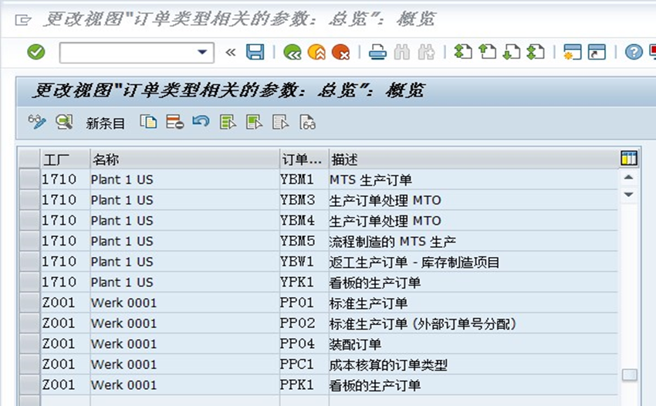Click the red Cancel icon
This screenshot has width=656, height=406.
click(x=340, y=52)
